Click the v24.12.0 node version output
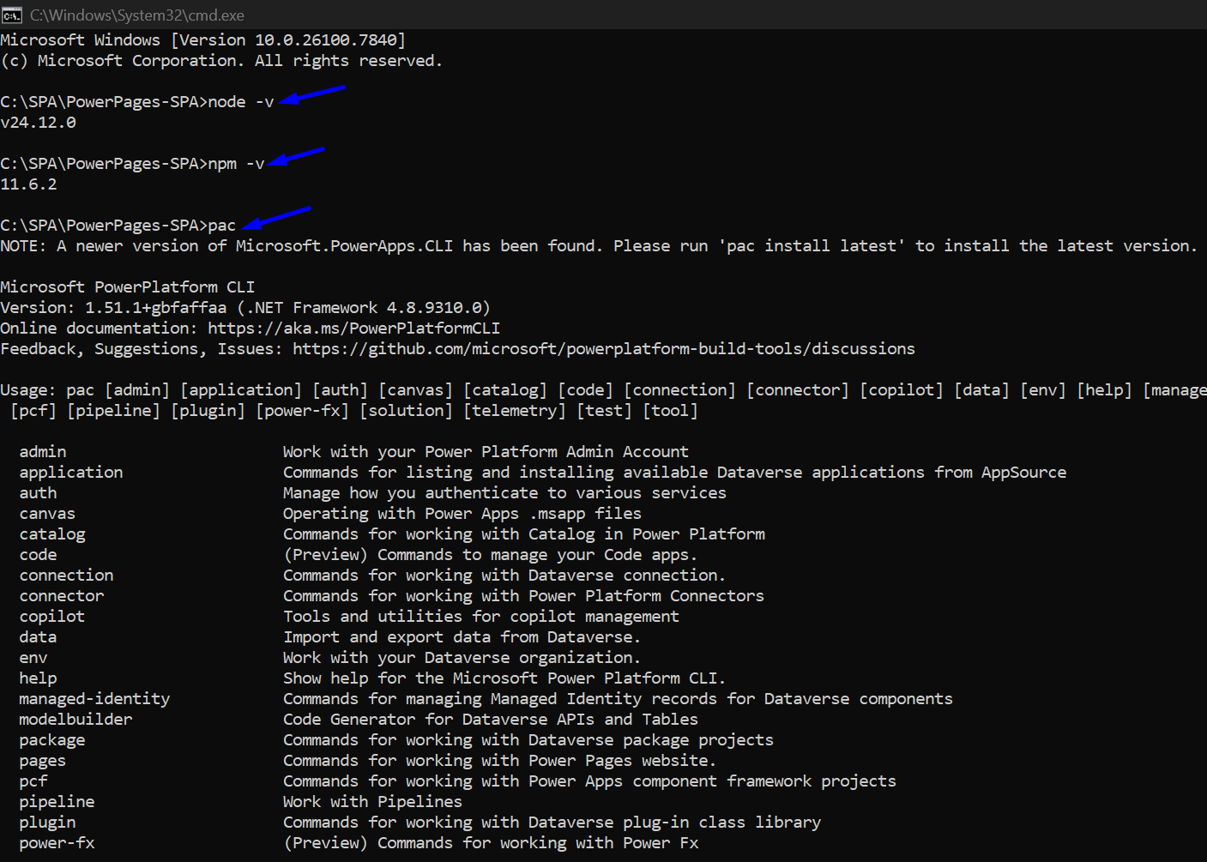This screenshot has height=862, width=1207. [39, 123]
